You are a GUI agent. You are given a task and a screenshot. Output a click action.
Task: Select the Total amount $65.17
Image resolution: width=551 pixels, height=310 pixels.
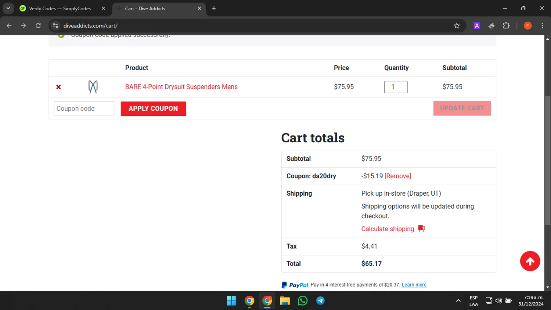coord(371,264)
